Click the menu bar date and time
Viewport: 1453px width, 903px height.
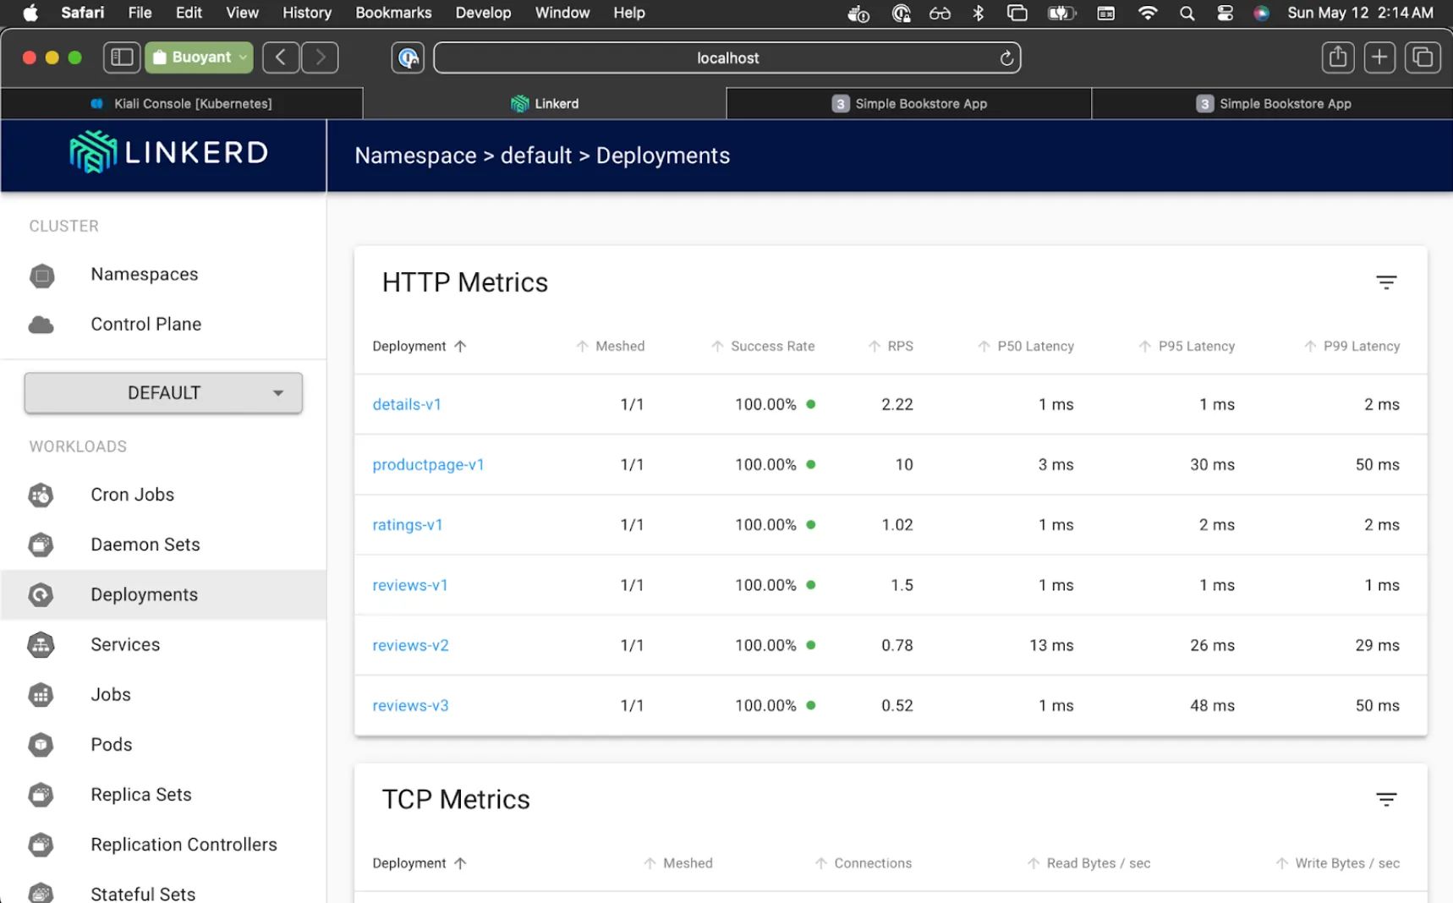pyautogui.click(x=1360, y=13)
